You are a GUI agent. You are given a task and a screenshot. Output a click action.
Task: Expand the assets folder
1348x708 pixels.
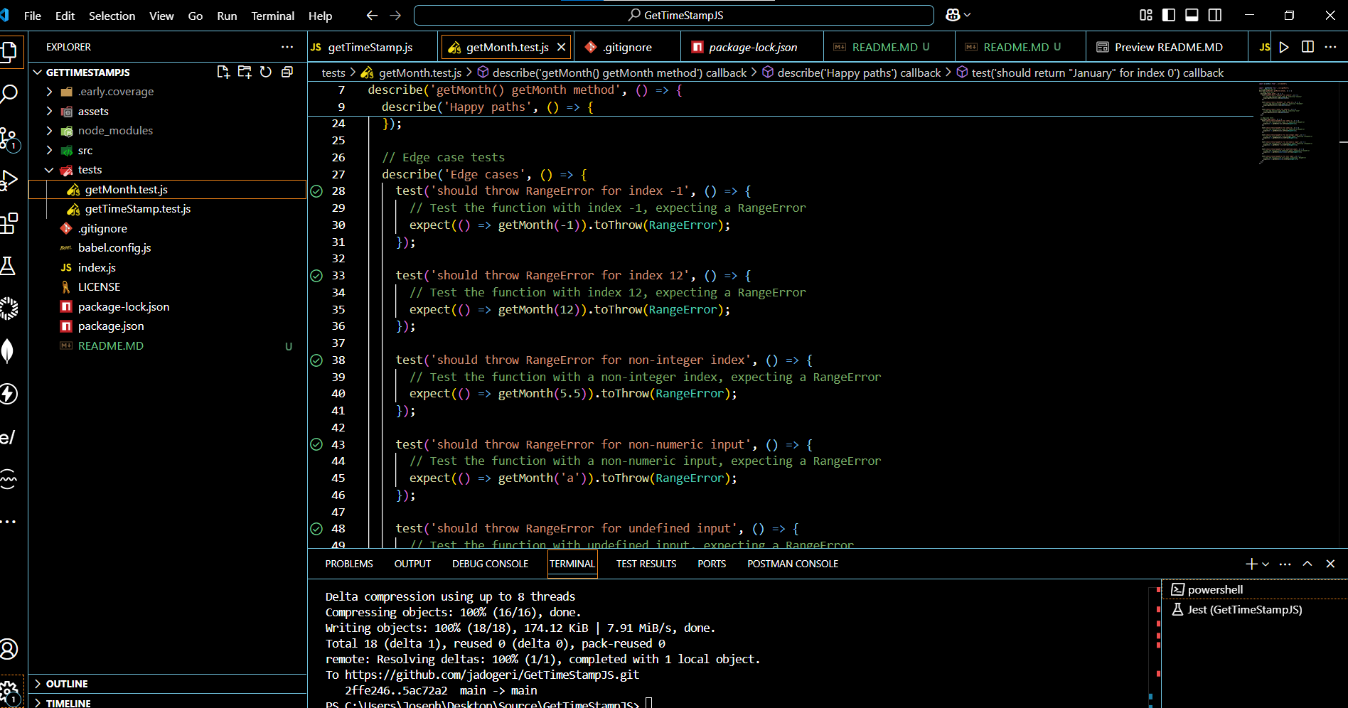click(x=49, y=112)
